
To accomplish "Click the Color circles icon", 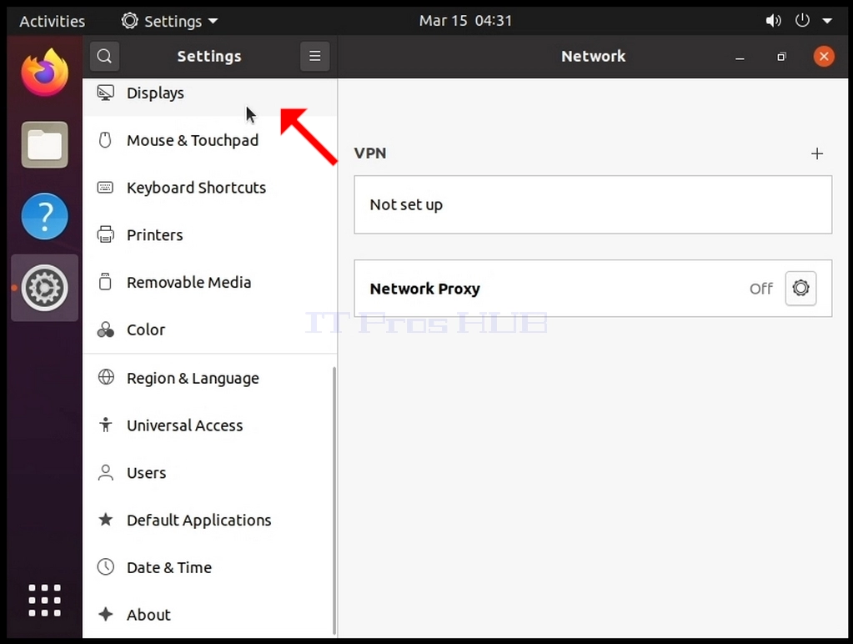I will [x=106, y=330].
